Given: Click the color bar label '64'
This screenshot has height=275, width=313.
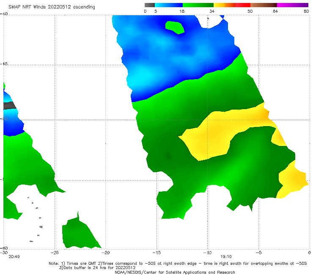Looking at the screenshot, I should [275, 11].
